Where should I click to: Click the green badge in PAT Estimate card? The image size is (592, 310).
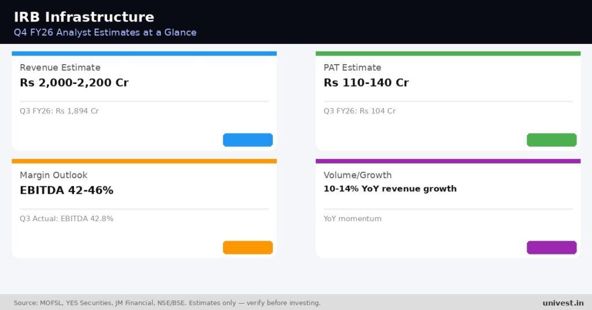(x=552, y=140)
